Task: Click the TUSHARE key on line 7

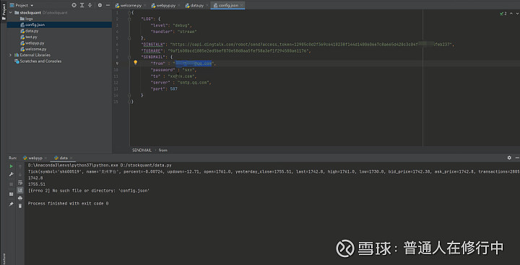Action: (152, 51)
